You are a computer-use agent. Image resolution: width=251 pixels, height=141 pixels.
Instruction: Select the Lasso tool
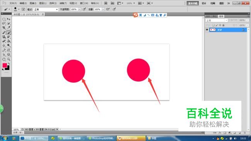pyautogui.click(x=4, y=24)
